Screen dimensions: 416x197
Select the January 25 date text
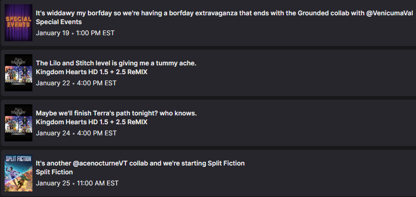(53, 183)
